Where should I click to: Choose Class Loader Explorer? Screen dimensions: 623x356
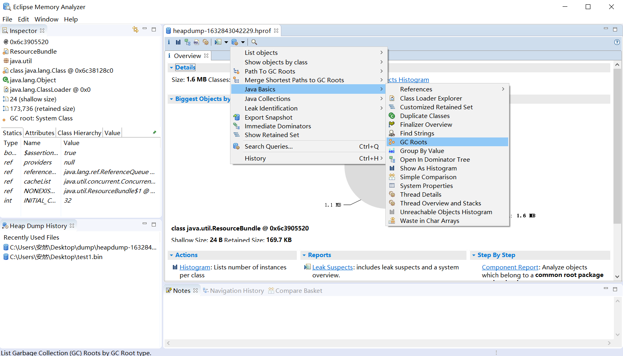pyautogui.click(x=447, y=98)
